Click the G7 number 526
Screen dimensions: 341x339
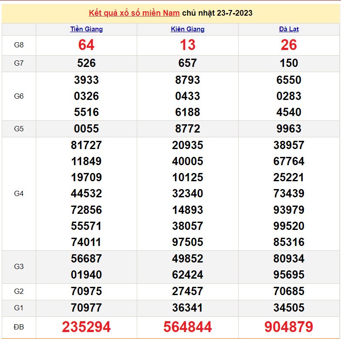[x=86, y=63]
